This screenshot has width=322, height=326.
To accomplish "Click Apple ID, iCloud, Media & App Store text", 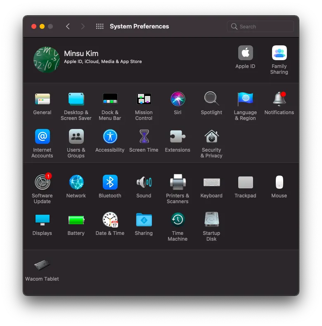I will pos(103,61).
